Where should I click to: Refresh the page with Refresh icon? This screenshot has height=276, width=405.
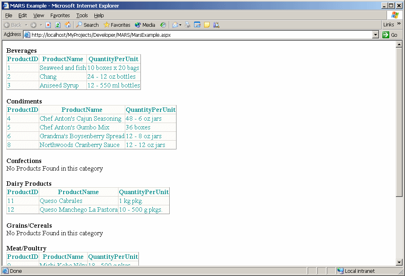pos(58,25)
